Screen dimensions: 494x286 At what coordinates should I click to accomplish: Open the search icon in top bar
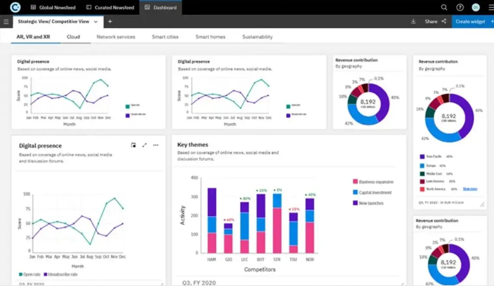coord(445,7)
